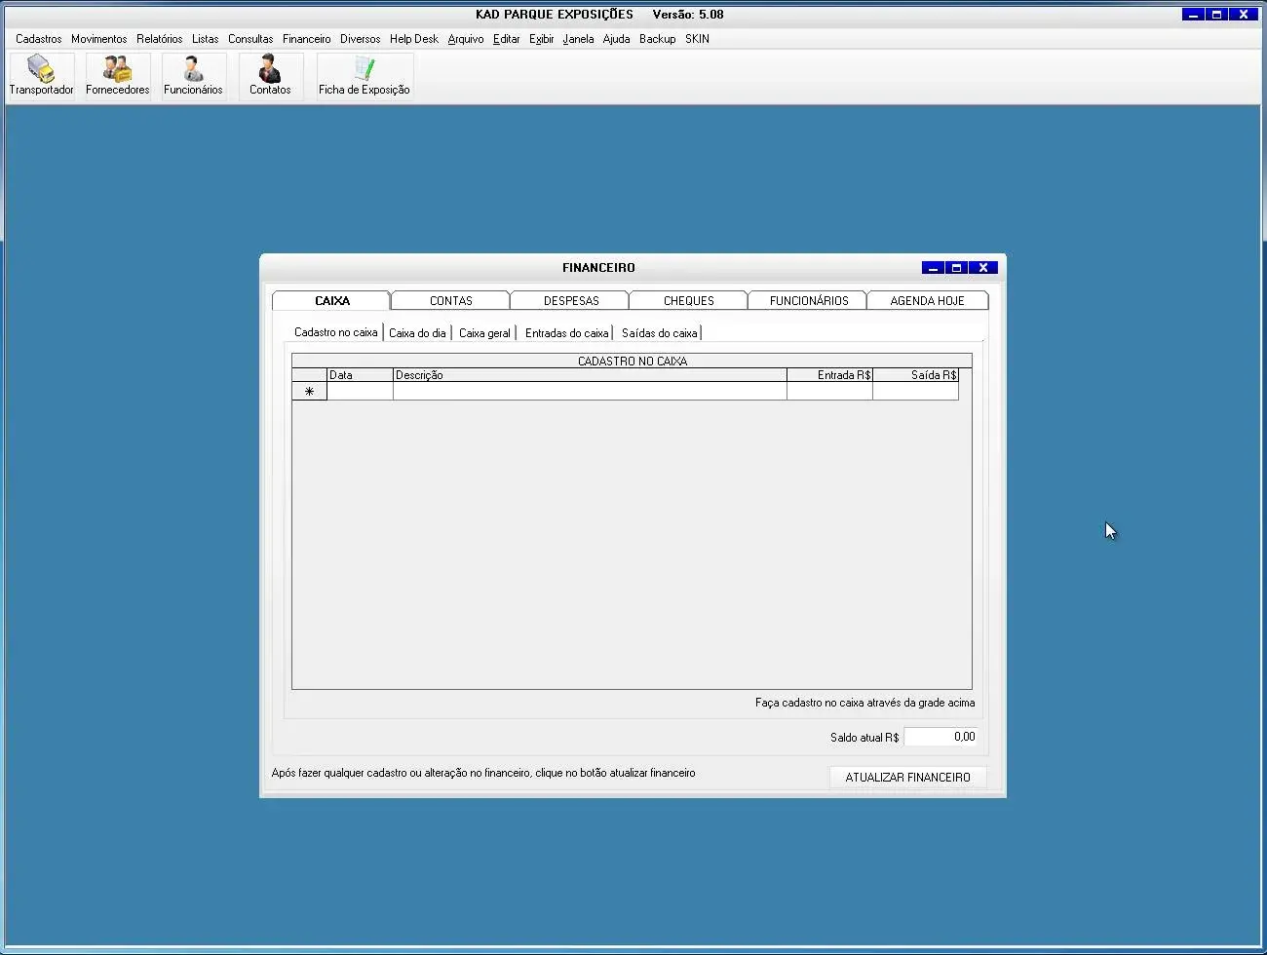Open the Janela menu
The height and width of the screenshot is (955, 1267).
(x=578, y=39)
